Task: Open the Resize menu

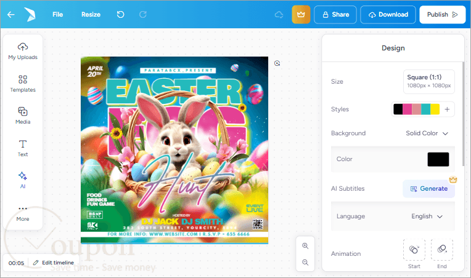Action: [x=91, y=14]
